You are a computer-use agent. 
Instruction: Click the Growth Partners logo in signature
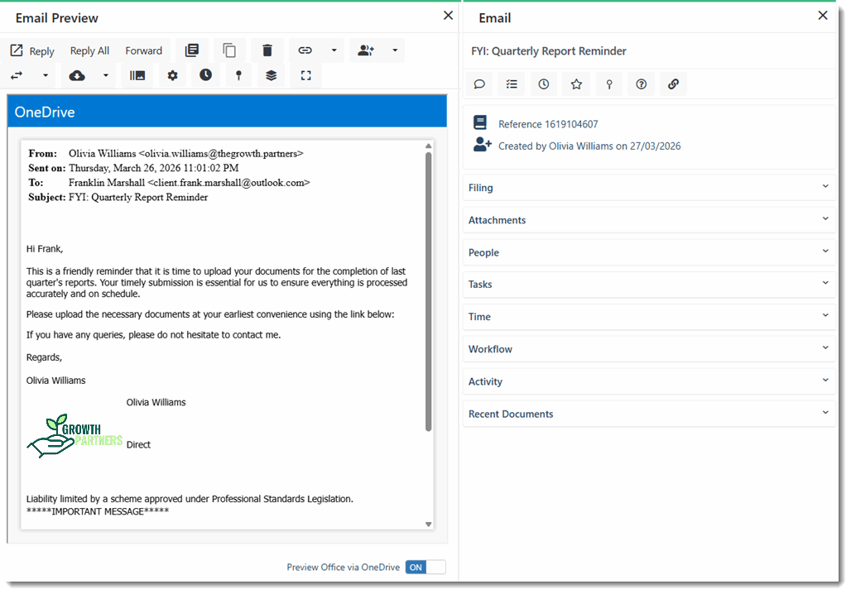point(75,436)
